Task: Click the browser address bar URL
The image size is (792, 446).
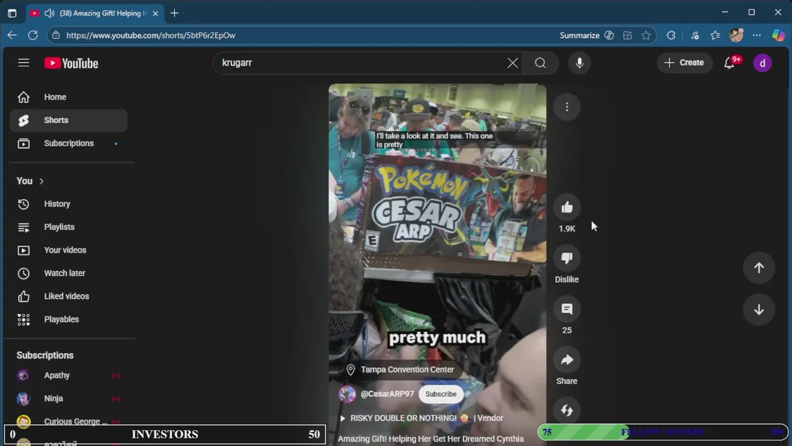Action: (x=150, y=35)
